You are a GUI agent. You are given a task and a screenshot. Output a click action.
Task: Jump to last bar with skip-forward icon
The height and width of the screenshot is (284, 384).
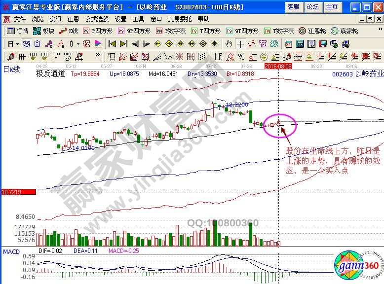[123, 44]
